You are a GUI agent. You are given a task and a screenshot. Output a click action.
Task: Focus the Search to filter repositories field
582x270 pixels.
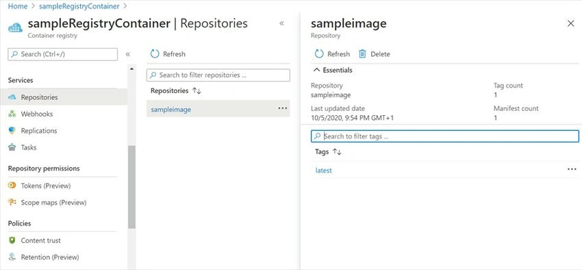[218, 75]
